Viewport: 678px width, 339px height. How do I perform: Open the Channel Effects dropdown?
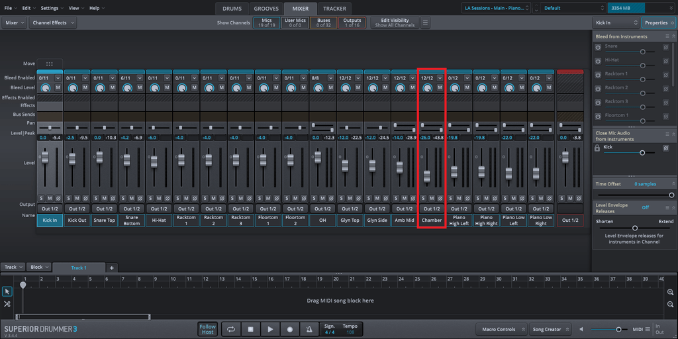pos(53,23)
